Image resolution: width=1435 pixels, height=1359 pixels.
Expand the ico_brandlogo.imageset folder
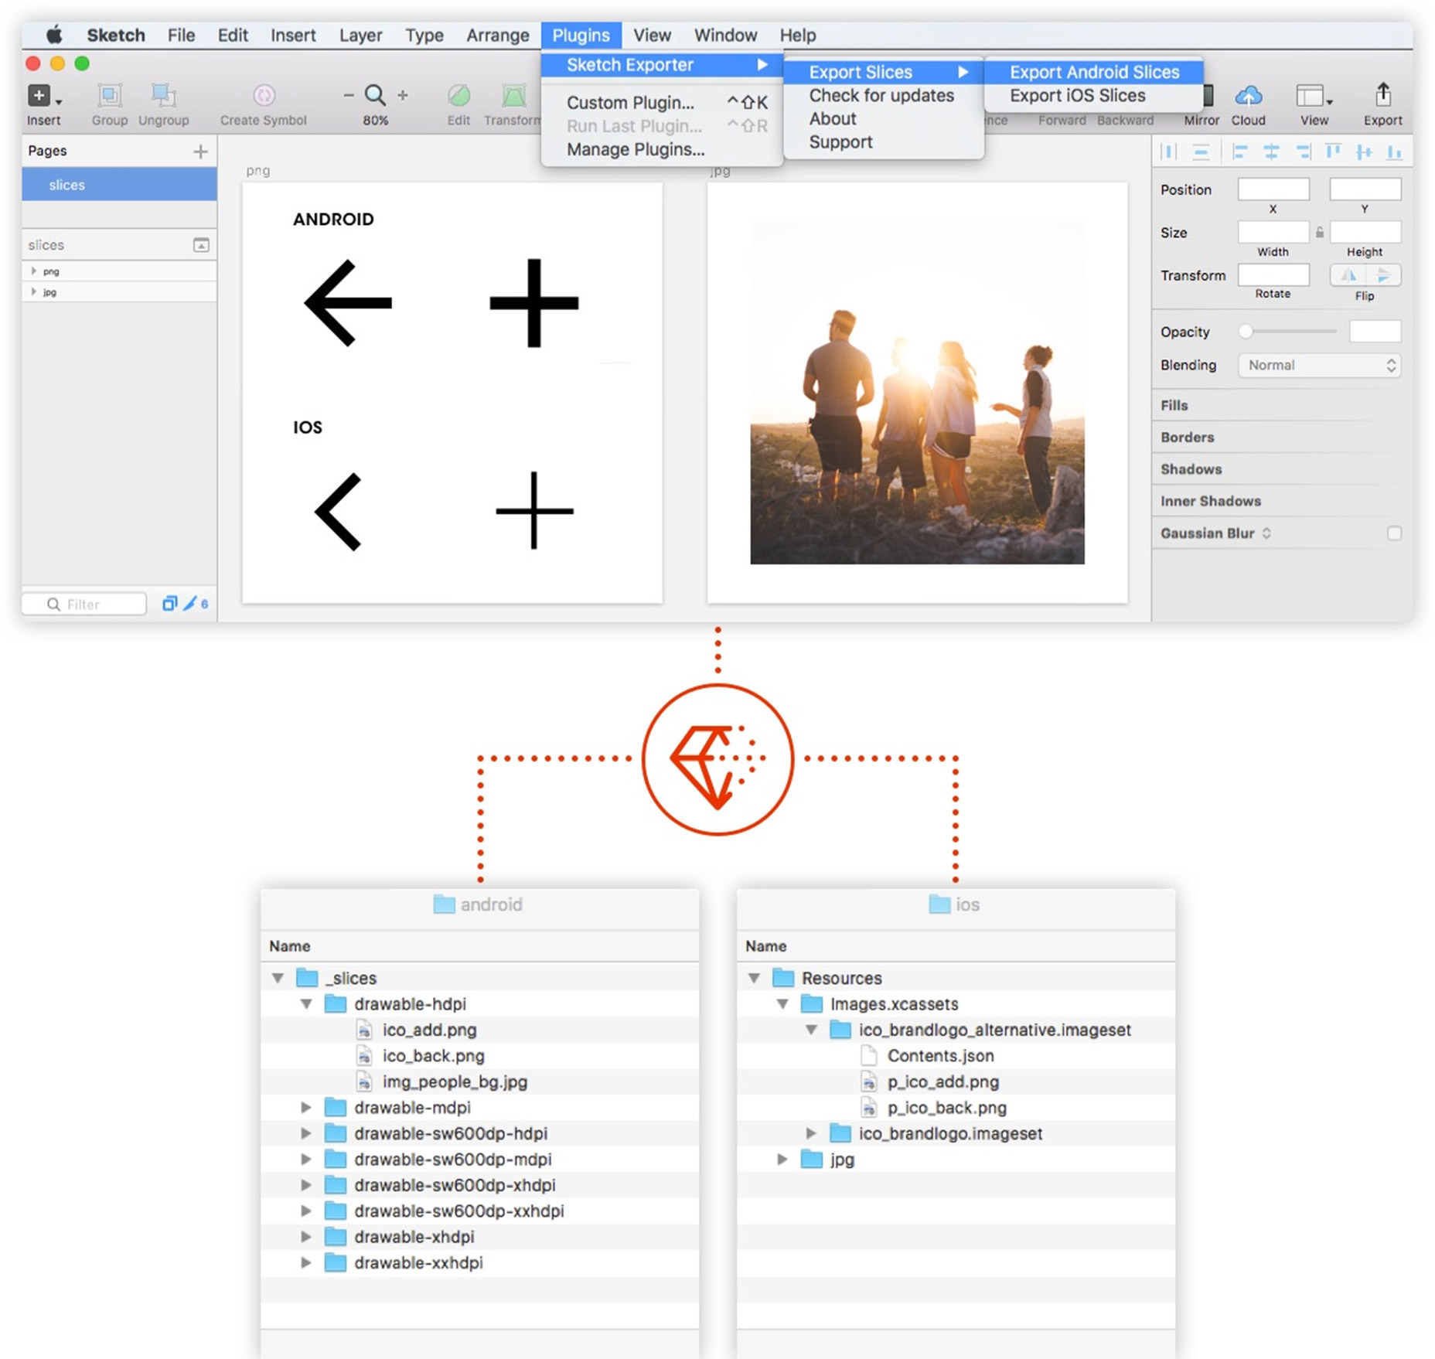coord(811,1134)
